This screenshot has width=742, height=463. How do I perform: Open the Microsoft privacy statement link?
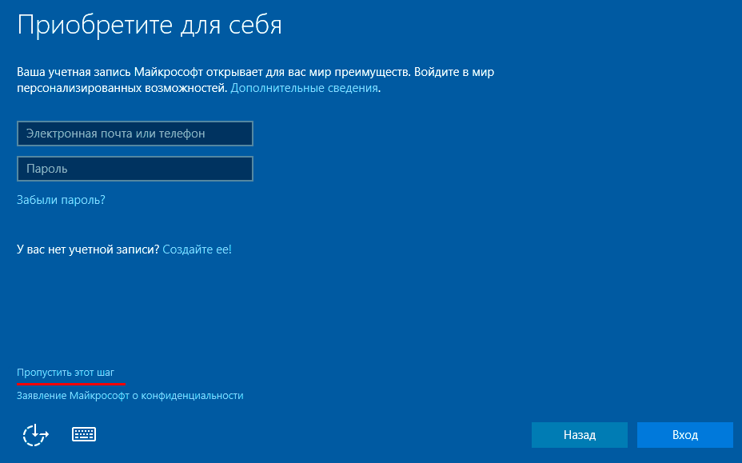tap(130, 396)
